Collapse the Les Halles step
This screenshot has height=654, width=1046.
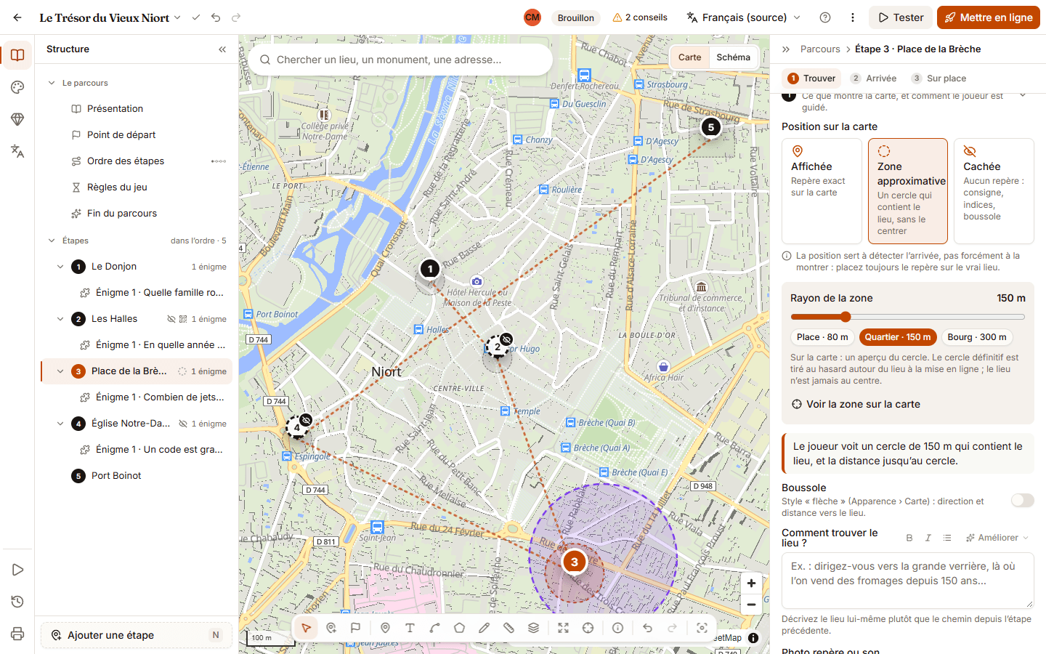[60, 319]
